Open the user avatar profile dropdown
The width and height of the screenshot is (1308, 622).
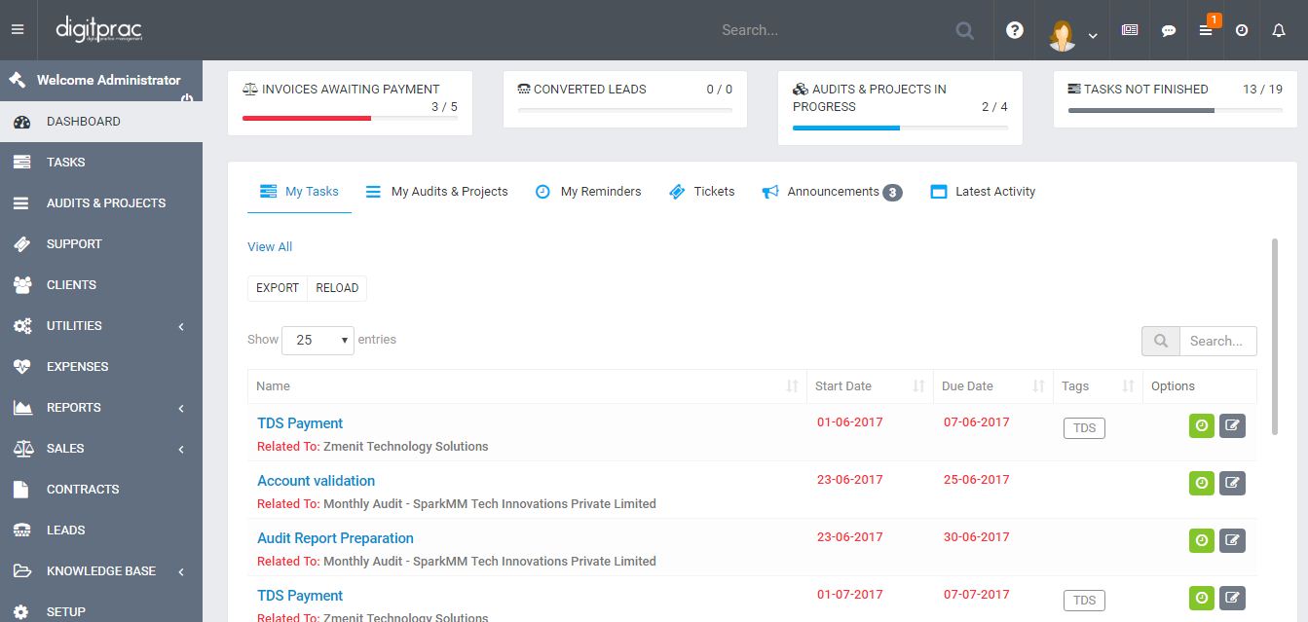[x=1072, y=33]
